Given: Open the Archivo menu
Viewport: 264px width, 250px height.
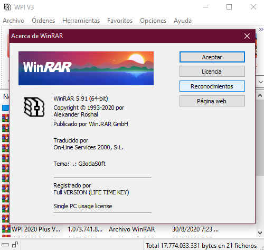Looking at the screenshot, I should [14, 21].
